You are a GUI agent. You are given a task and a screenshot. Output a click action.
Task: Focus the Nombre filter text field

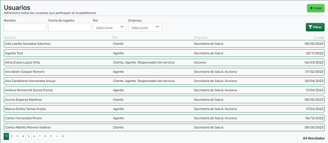click(x=25, y=27)
